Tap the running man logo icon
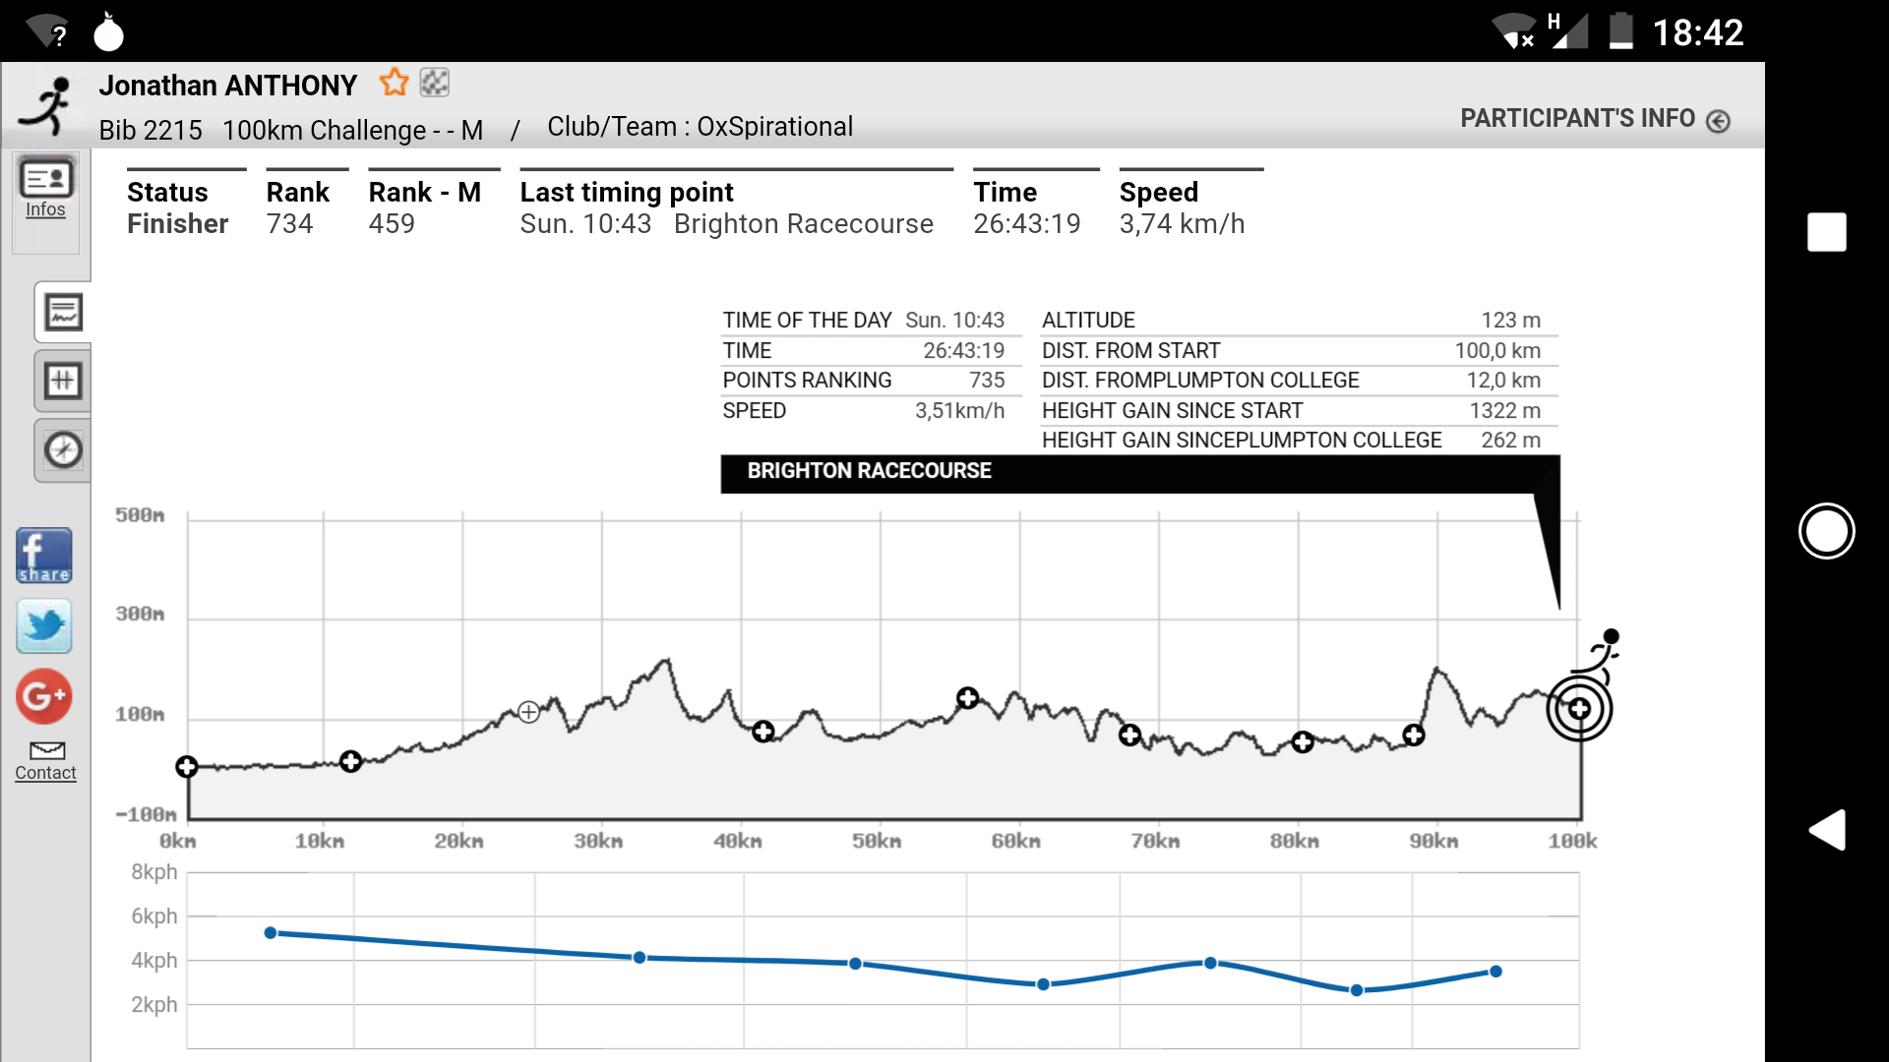The width and height of the screenshot is (1889, 1062). (47, 105)
